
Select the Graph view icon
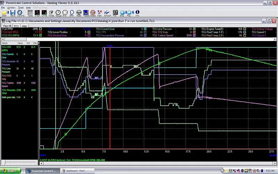38,13
